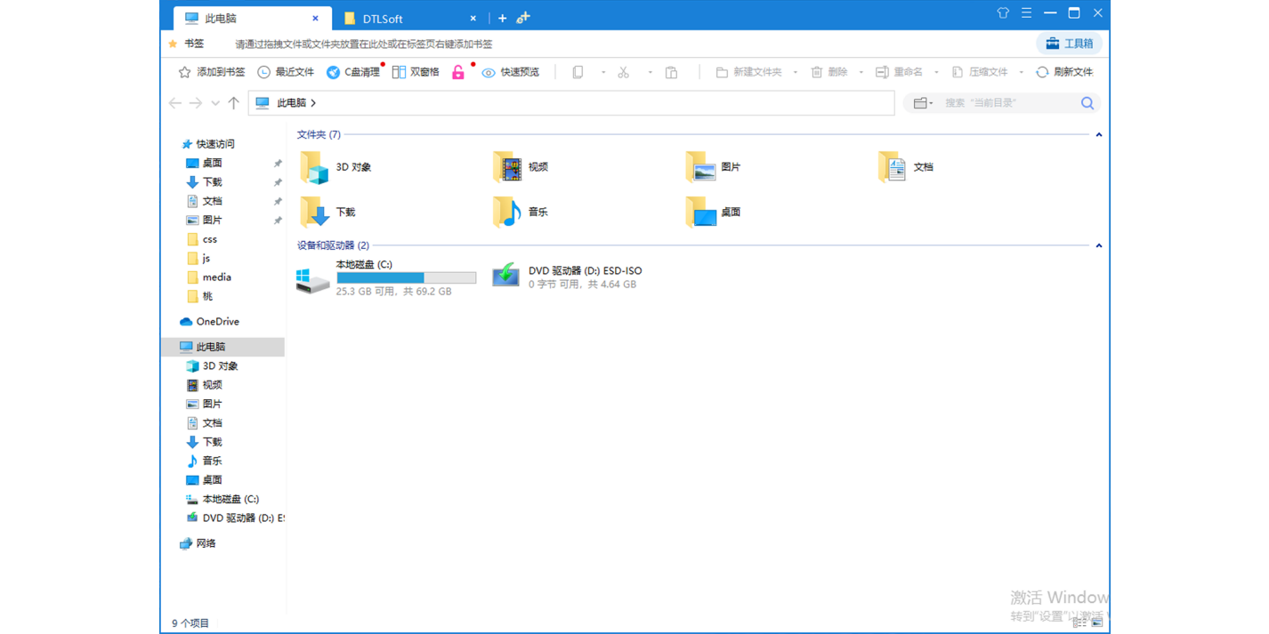
Task: Open the hamburger main menu
Action: point(1027,13)
